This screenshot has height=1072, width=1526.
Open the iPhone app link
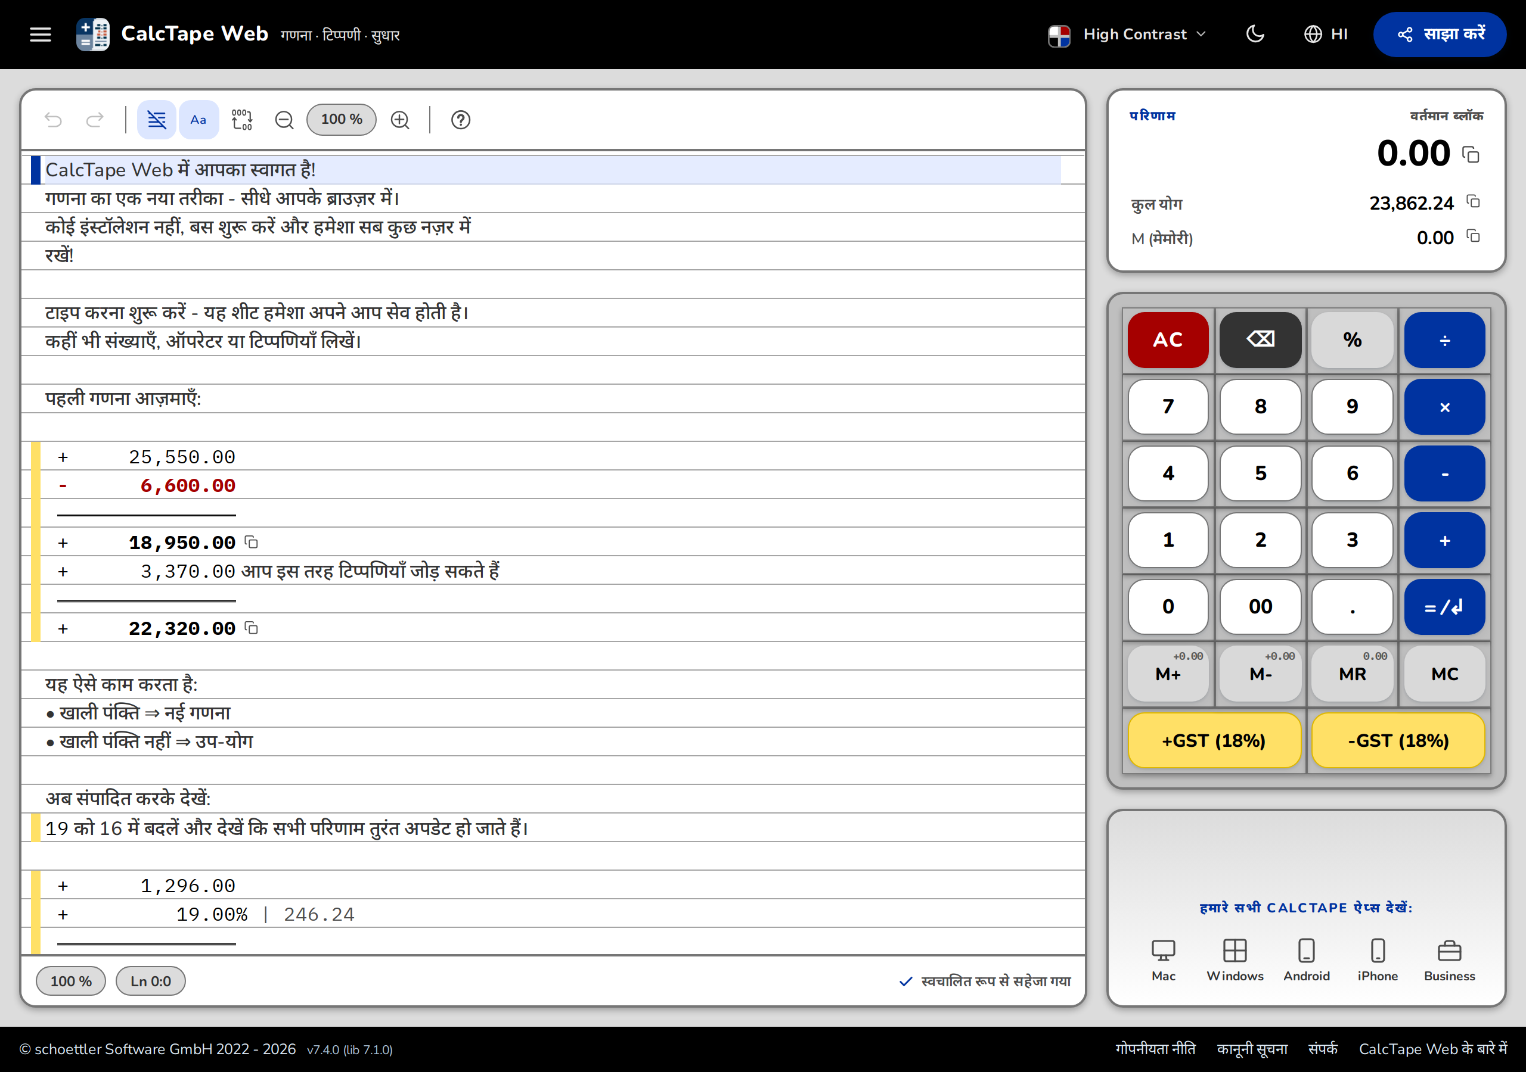[1378, 960]
